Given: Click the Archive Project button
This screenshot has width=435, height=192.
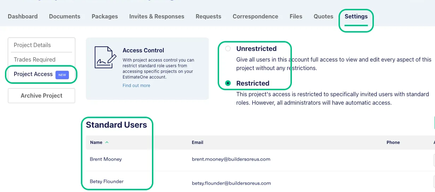Looking at the screenshot, I should [x=41, y=95].
